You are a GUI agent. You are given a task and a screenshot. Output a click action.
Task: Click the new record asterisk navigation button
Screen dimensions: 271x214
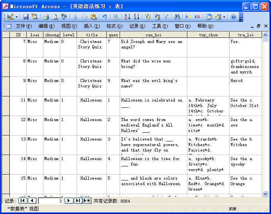click(87, 201)
